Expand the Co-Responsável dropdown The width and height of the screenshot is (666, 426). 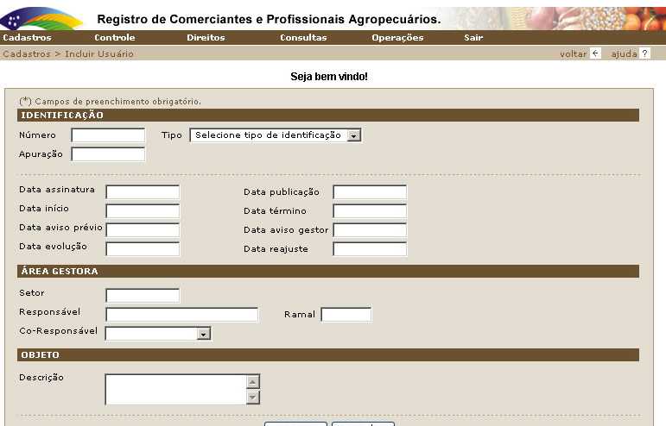pyautogui.click(x=158, y=333)
